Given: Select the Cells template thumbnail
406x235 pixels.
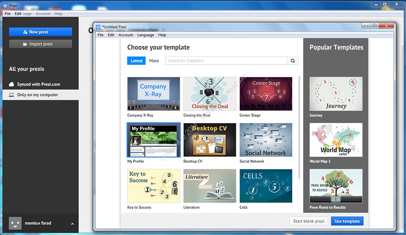Looking at the screenshot, I should click(266, 186).
